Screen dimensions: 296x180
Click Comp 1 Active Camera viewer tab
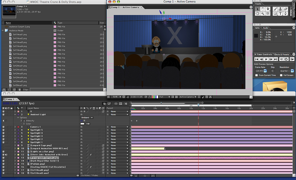[x=125, y=7]
